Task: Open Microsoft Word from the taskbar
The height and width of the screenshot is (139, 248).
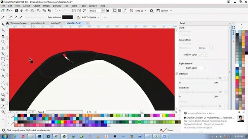Action: [140, 136]
